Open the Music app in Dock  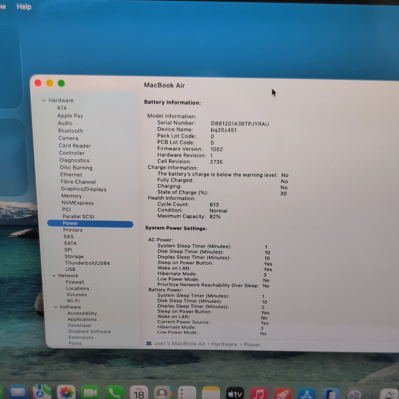coord(259,393)
